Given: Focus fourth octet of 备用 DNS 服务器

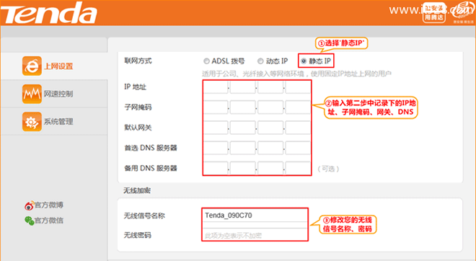Looking at the screenshot, I should tap(297, 169).
